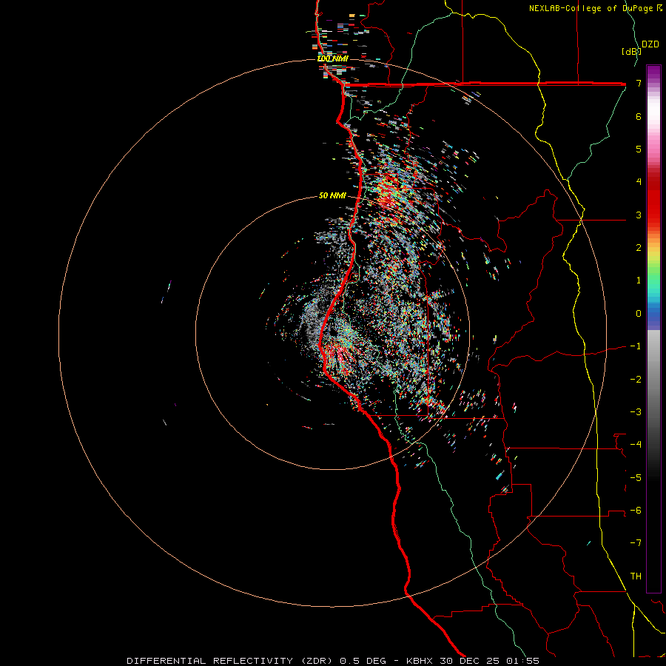Click the 1 value on the scale
666x666 pixels.
coord(639,280)
